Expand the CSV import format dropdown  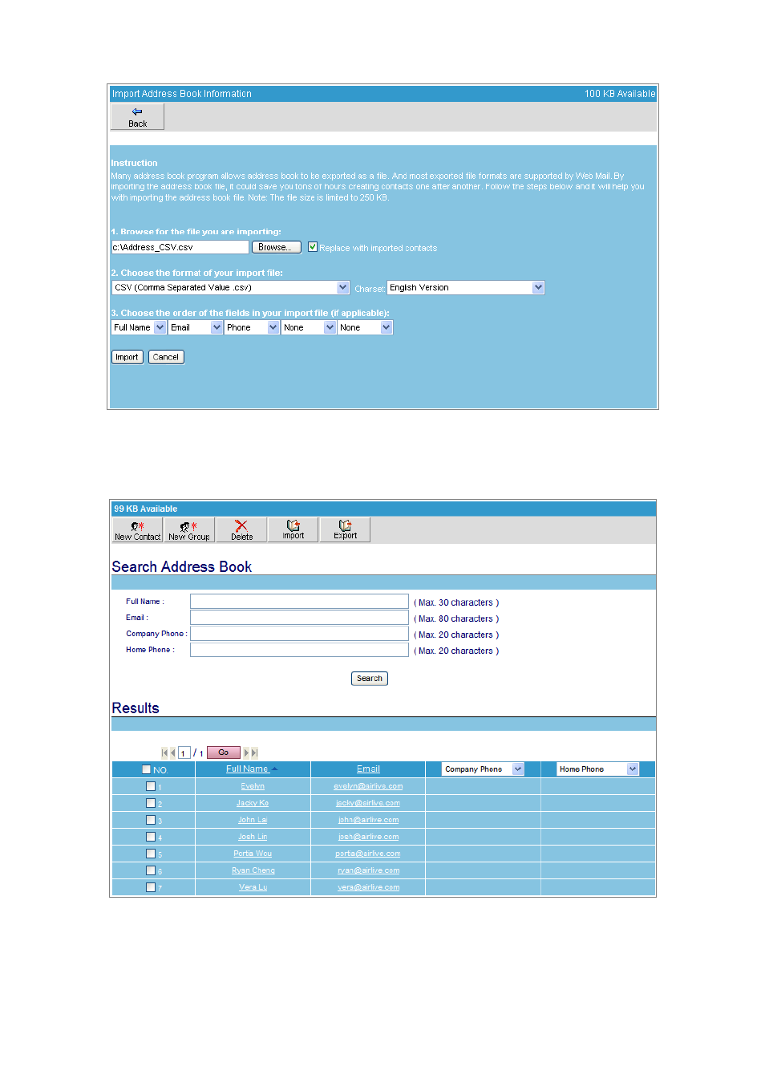[231, 287]
